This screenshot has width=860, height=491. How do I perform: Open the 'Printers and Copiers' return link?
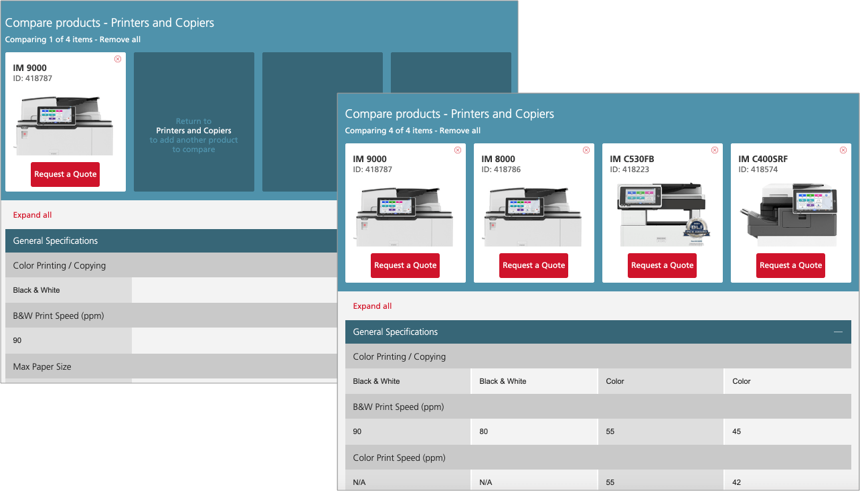coord(193,131)
